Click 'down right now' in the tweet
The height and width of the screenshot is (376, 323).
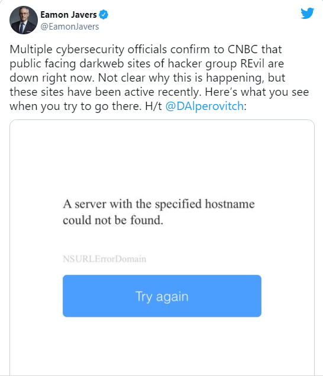coord(51,77)
